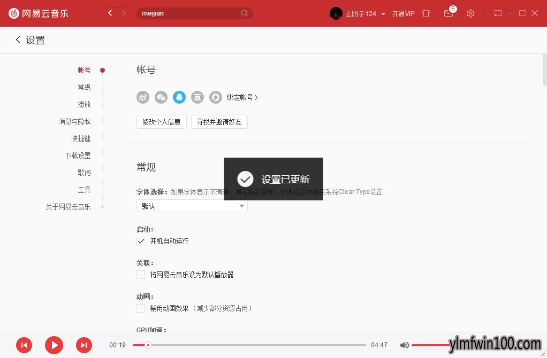Click the previous track button

click(x=24, y=345)
